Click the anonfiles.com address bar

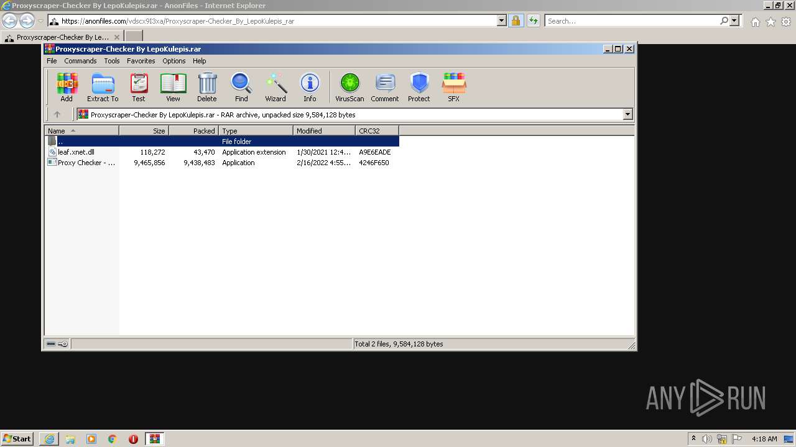click(272, 20)
